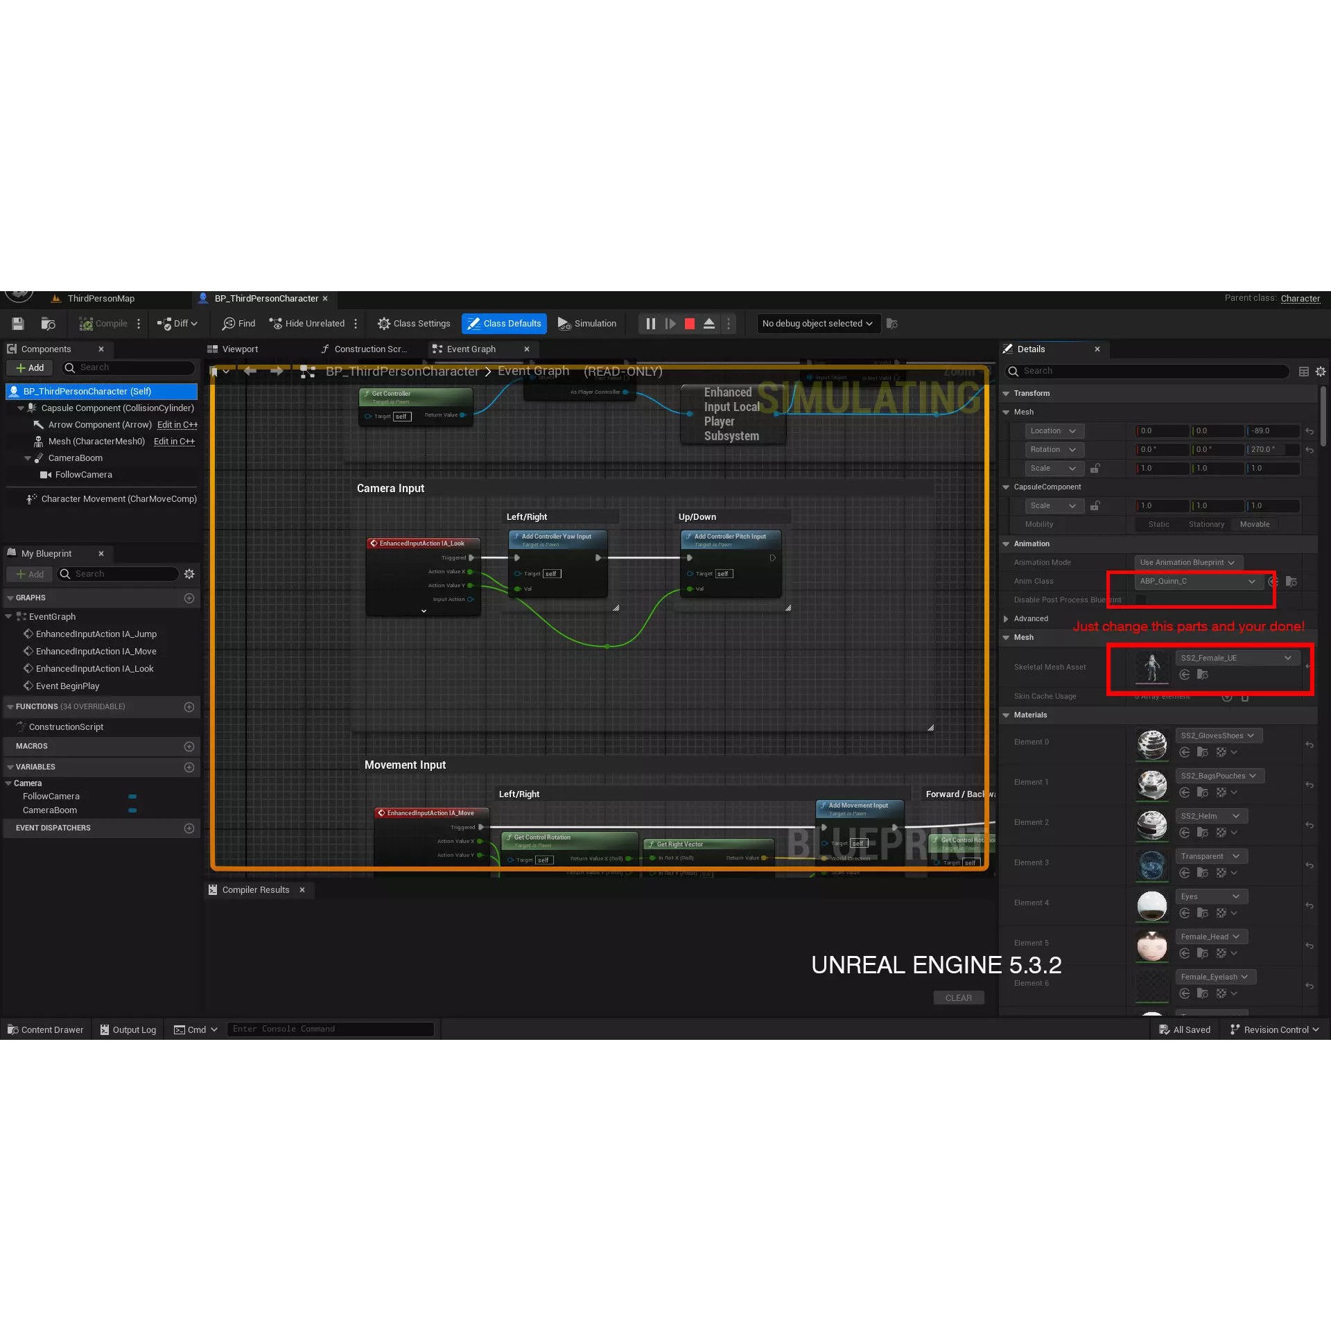Image resolution: width=1331 pixels, height=1331 pixels.
Task: Open Character parent class link
Action: coord(1300,299)
